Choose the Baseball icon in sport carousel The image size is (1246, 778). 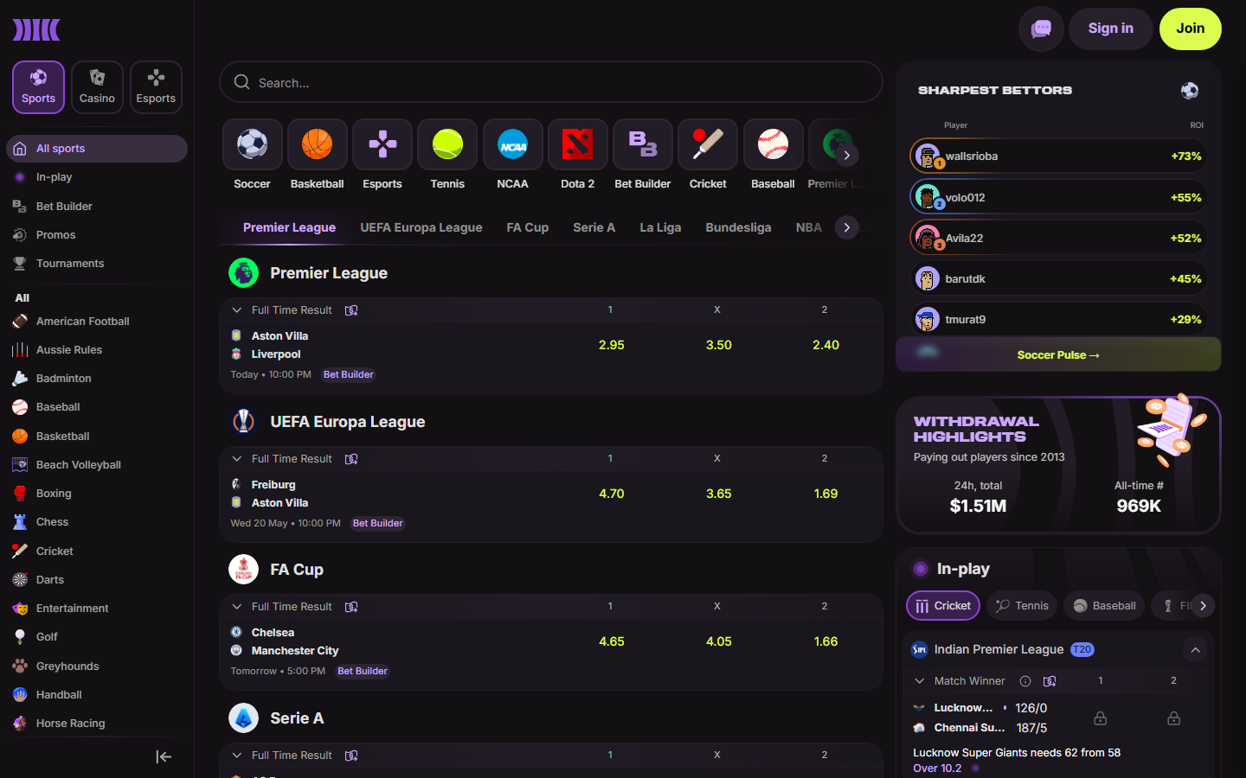773,144
